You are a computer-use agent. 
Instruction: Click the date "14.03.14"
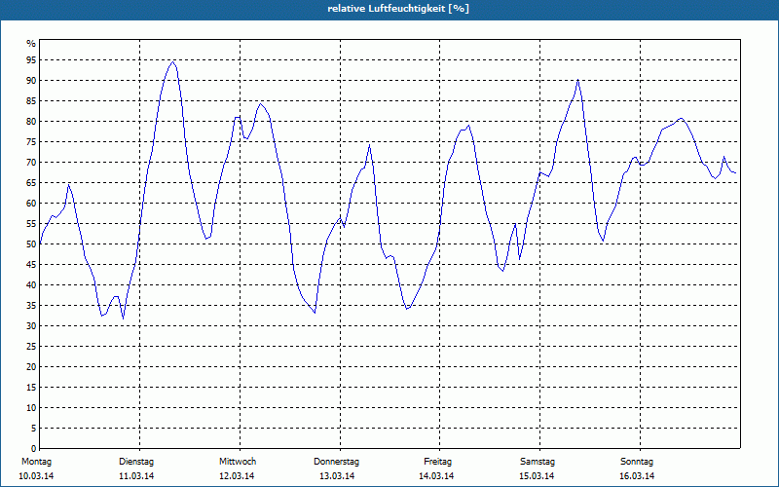click(436, 476)
